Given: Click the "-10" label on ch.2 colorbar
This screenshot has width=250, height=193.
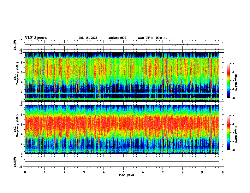Looking at the screenshot, I should pos(233,150).
